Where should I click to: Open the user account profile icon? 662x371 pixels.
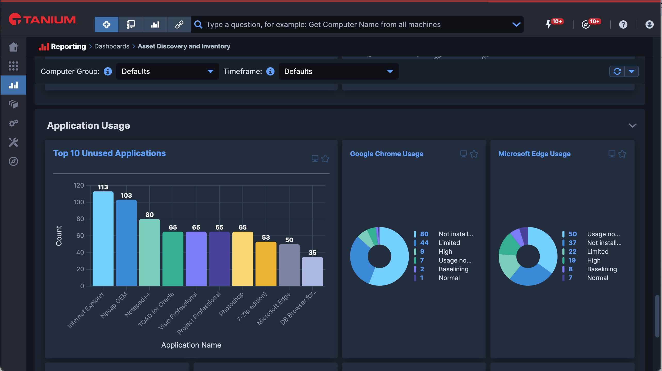click(649, 24)
